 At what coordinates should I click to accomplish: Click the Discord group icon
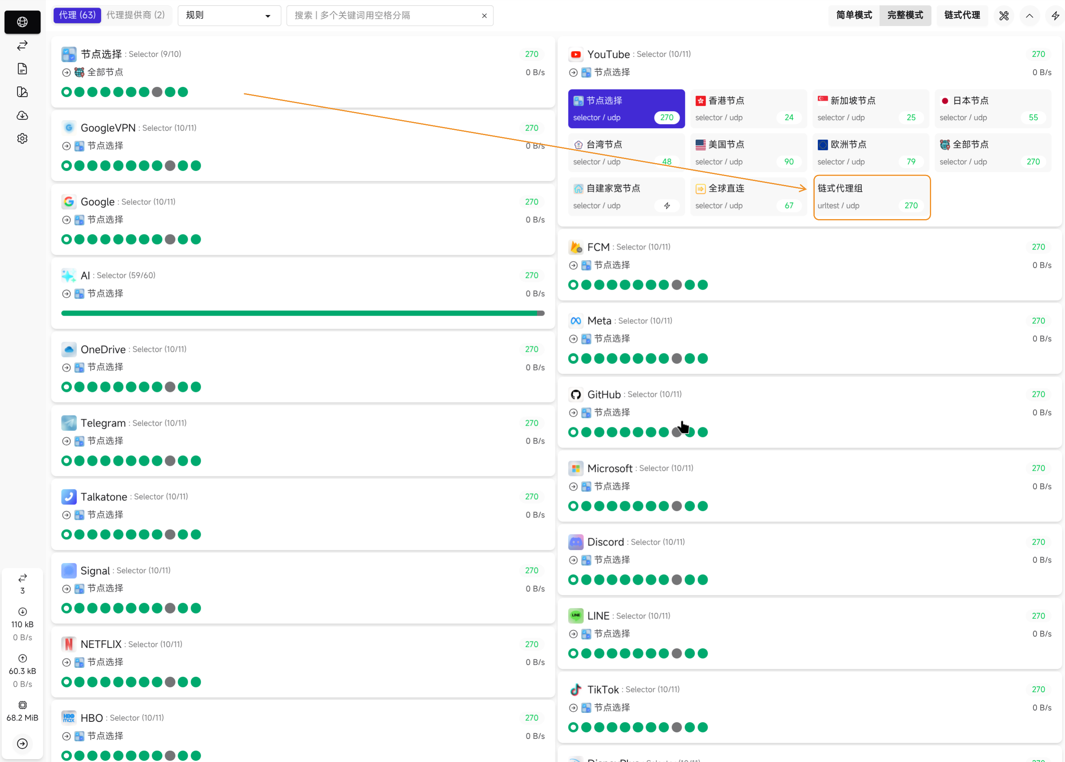point(576,542)
